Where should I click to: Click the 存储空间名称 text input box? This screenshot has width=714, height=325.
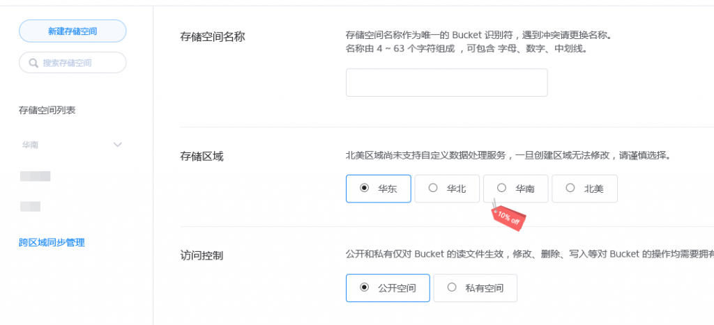(x=447, y=83)
